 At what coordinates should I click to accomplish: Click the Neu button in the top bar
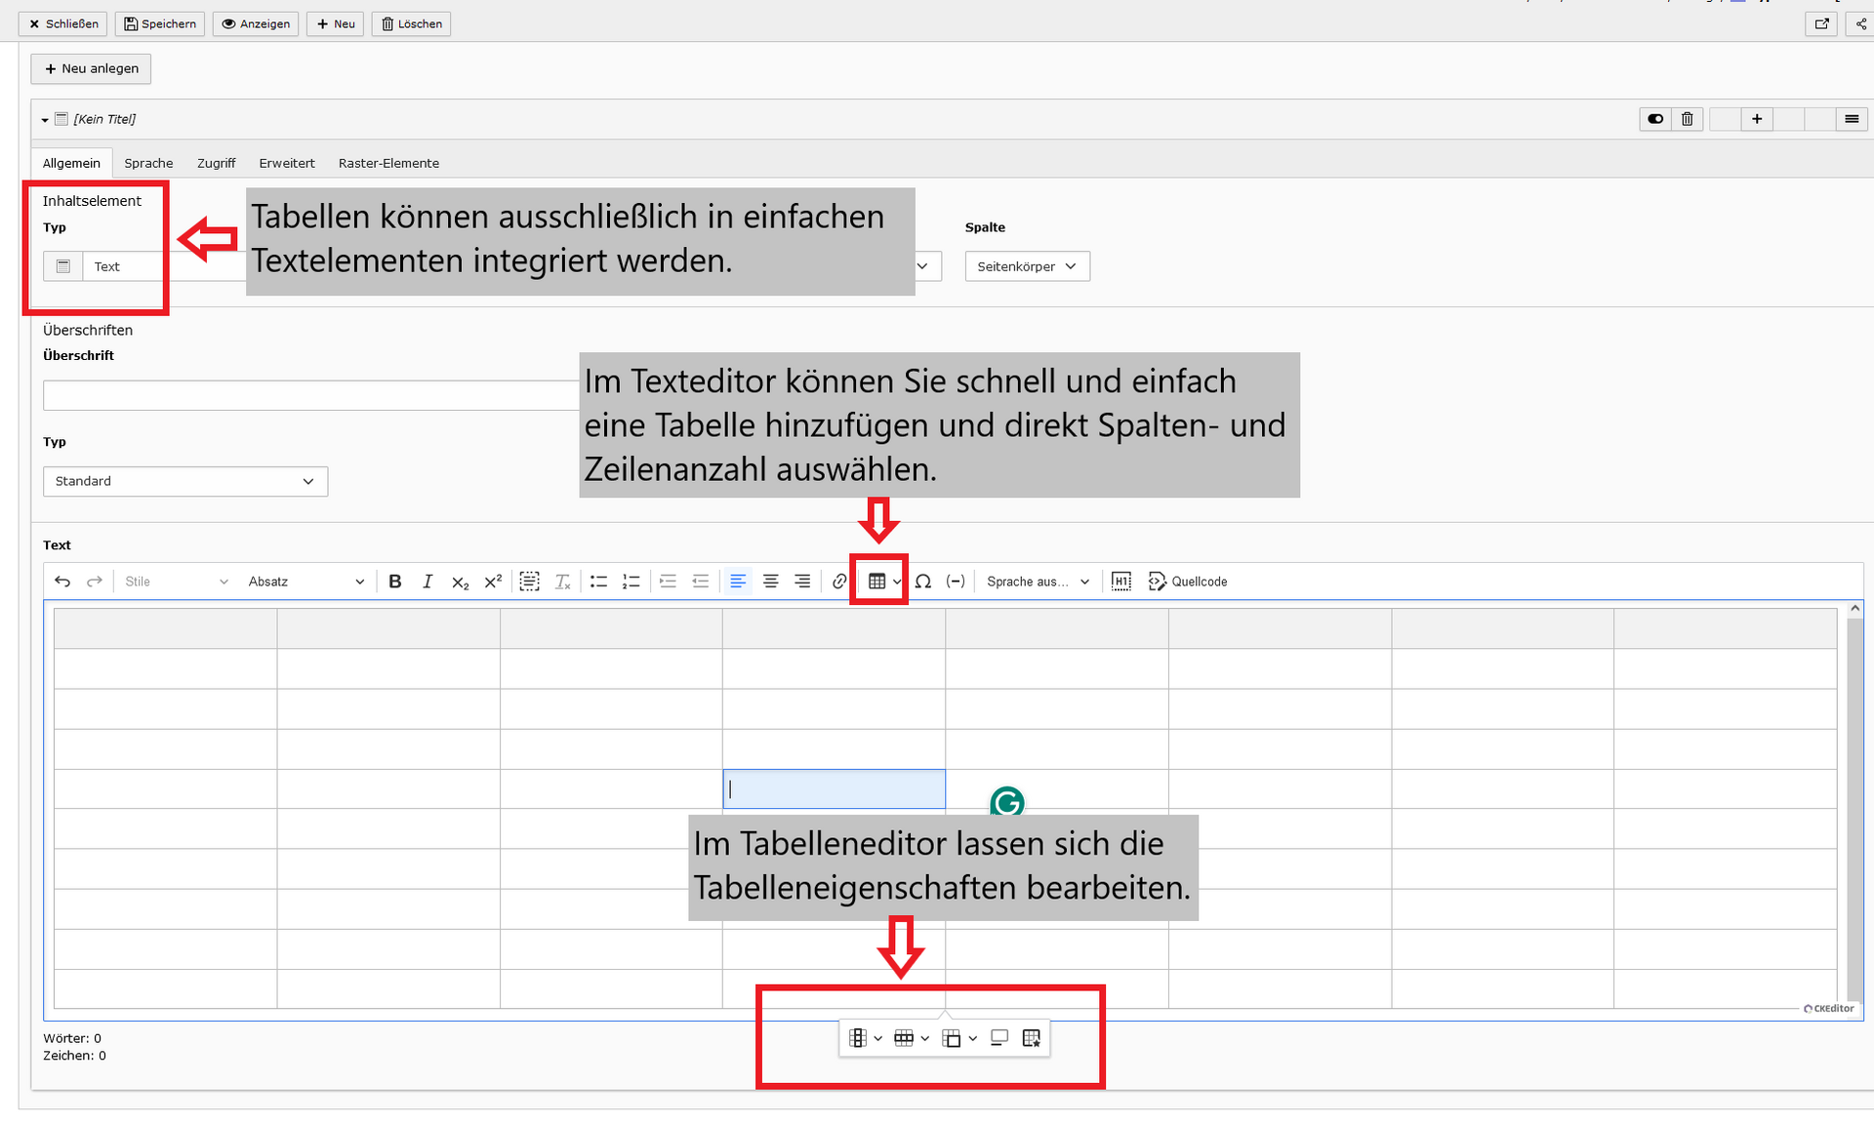click(x=335, y=23)
